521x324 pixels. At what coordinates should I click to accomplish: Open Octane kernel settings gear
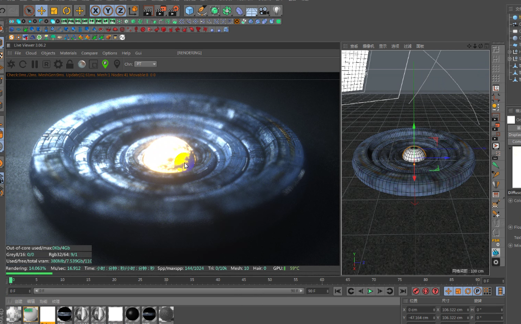(58, 64)
